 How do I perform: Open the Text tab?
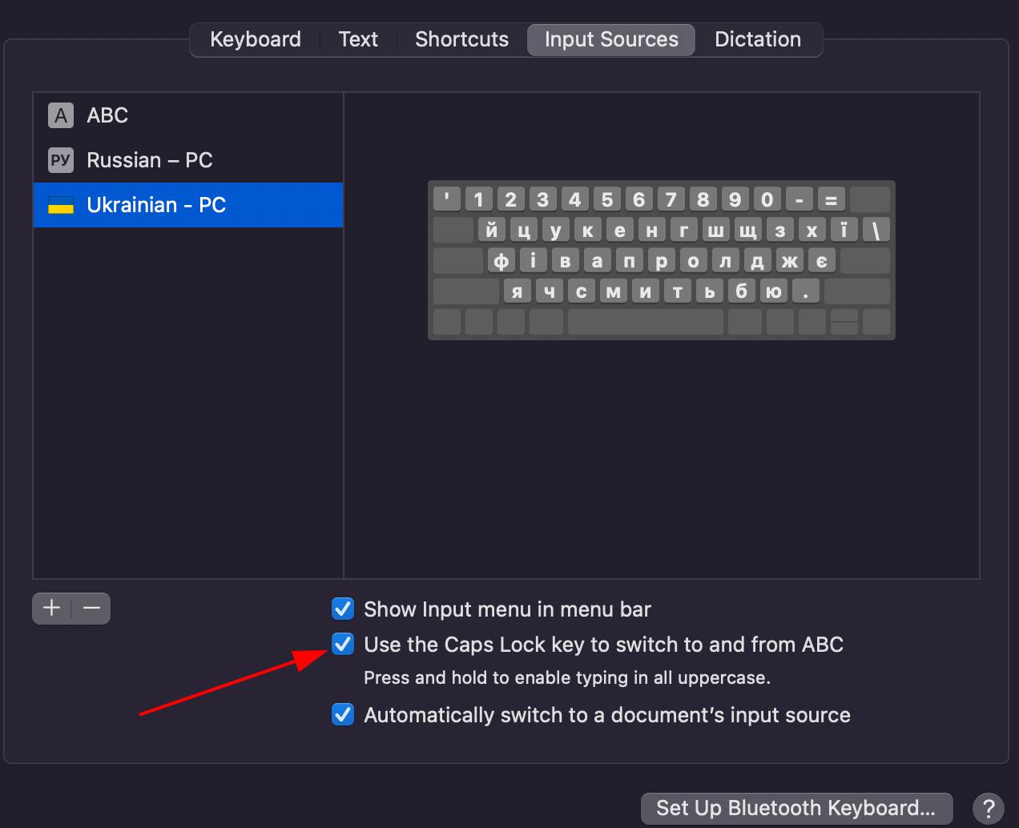[x=358, y=39]
